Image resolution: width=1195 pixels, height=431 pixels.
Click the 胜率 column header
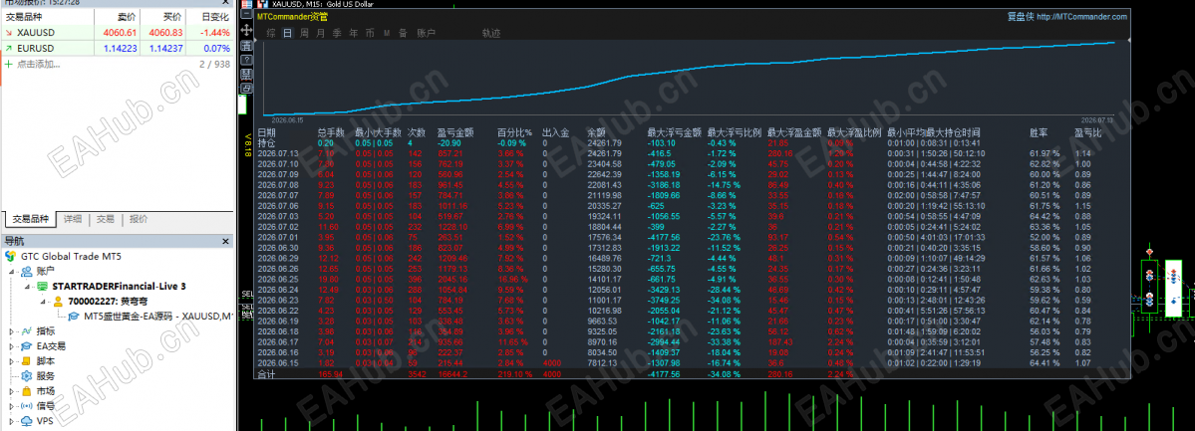(x=1038, y=131)
